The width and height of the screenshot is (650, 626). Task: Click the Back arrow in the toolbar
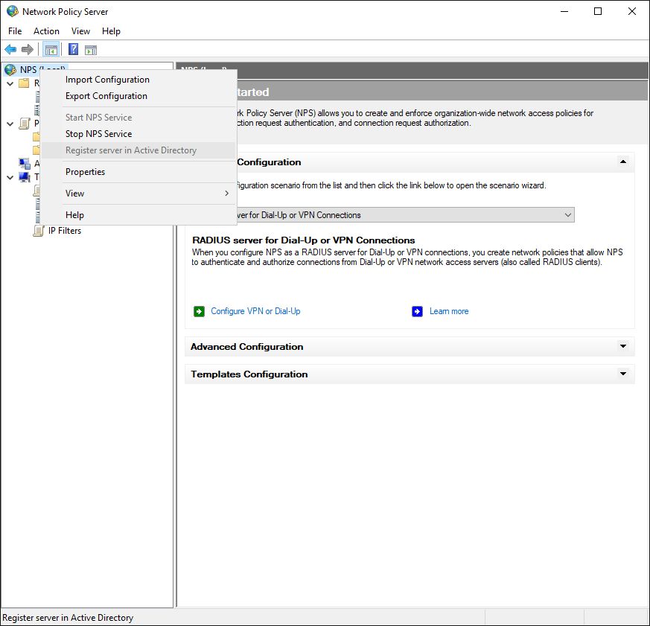coord(10,50)
